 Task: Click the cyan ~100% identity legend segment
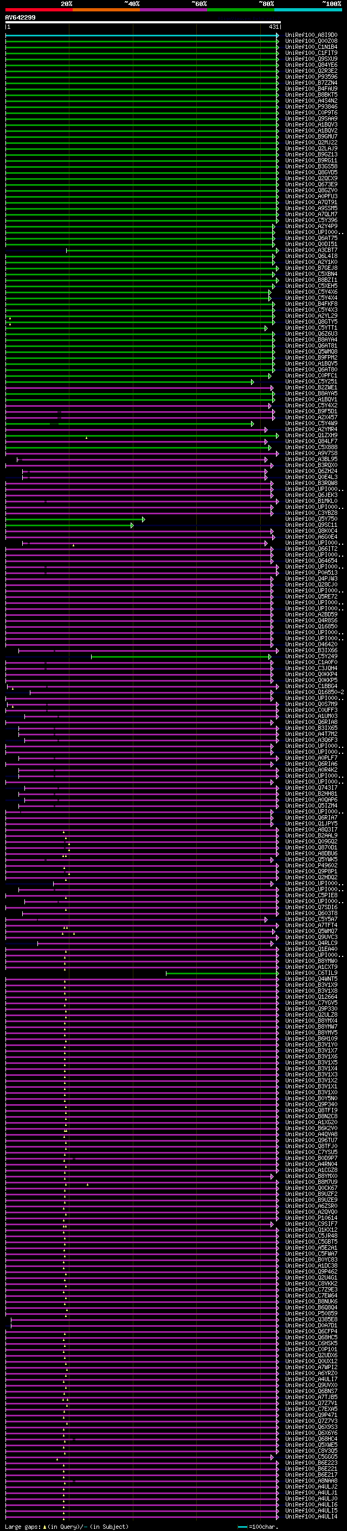pyautogui.click(x=309, y=10)
